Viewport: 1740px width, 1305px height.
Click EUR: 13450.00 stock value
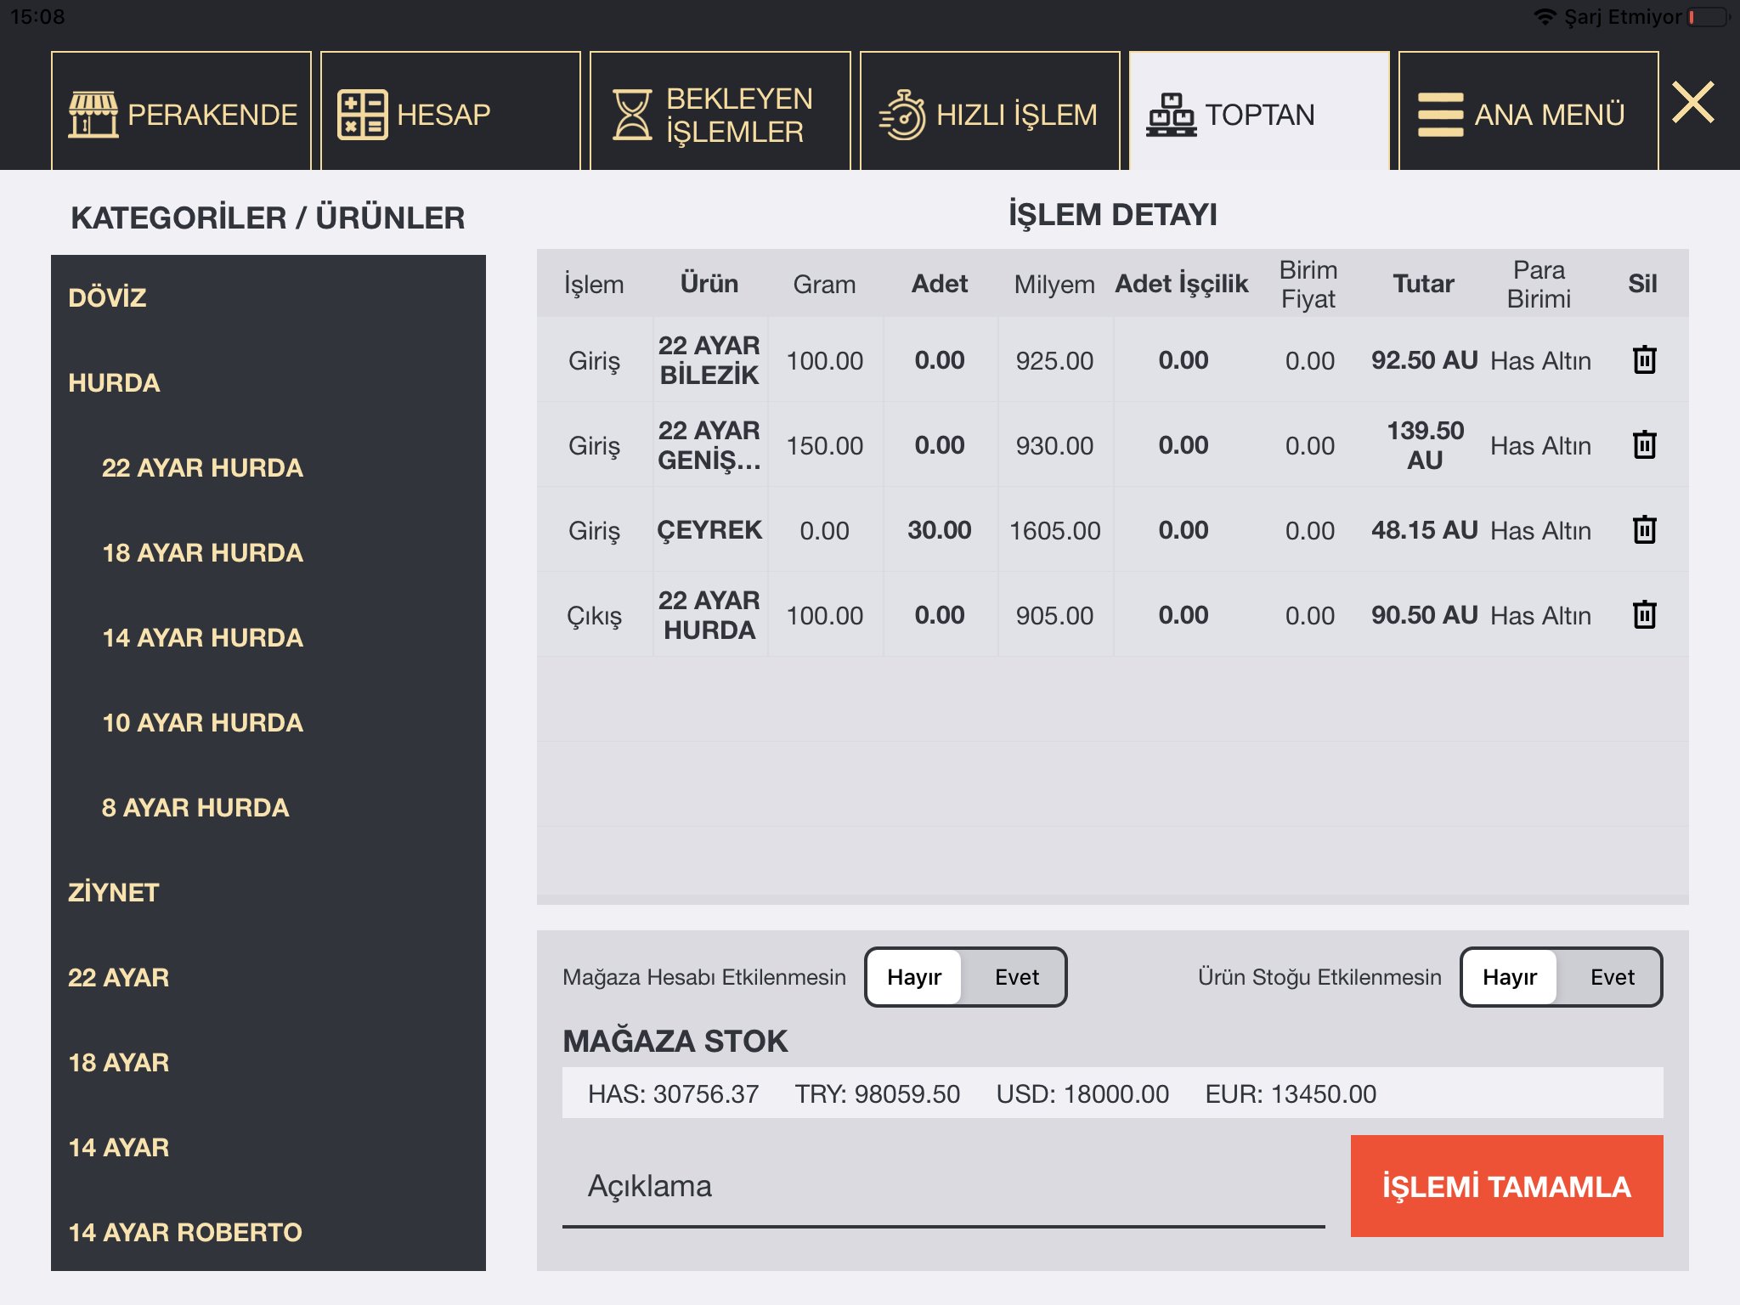tap(1291, 1093)
